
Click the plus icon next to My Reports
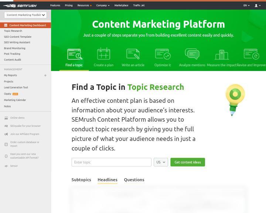(x=45, y=75)
